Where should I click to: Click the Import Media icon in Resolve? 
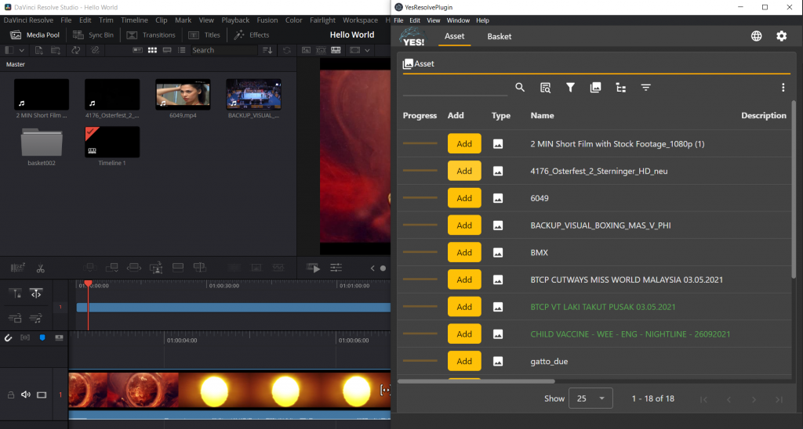pos(39,50)
